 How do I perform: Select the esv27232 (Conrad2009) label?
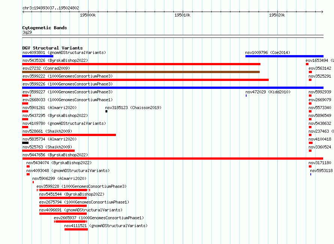coord(46,68)
